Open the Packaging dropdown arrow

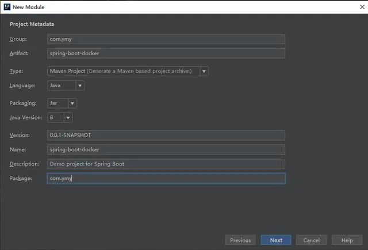(x=72, y=103)
